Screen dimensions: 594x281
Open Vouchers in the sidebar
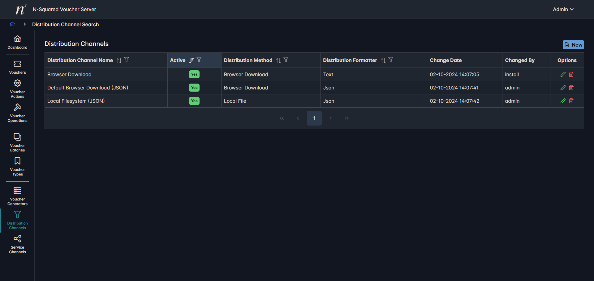tap(17, 67)
